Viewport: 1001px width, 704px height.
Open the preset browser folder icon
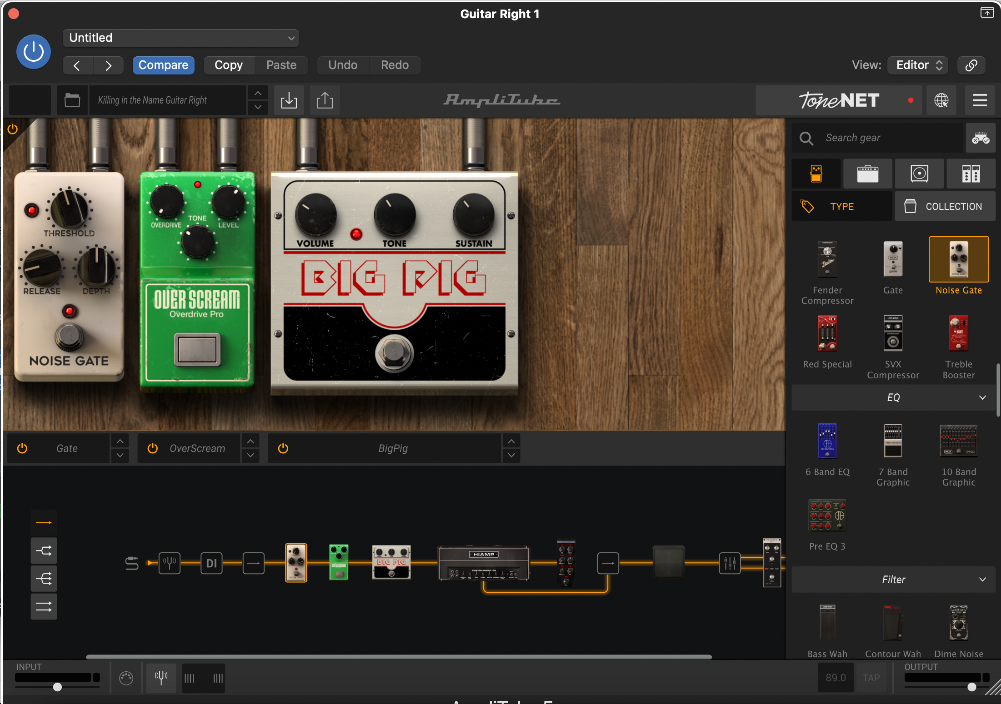72,100
